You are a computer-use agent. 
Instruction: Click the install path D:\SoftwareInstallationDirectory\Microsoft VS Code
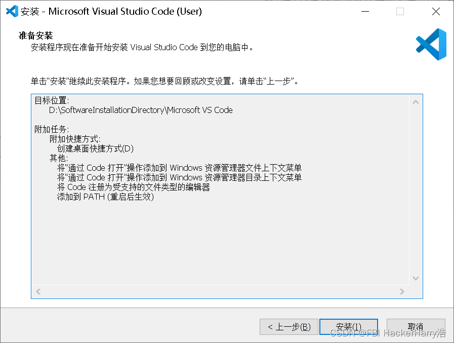click(x=141, y=110)
